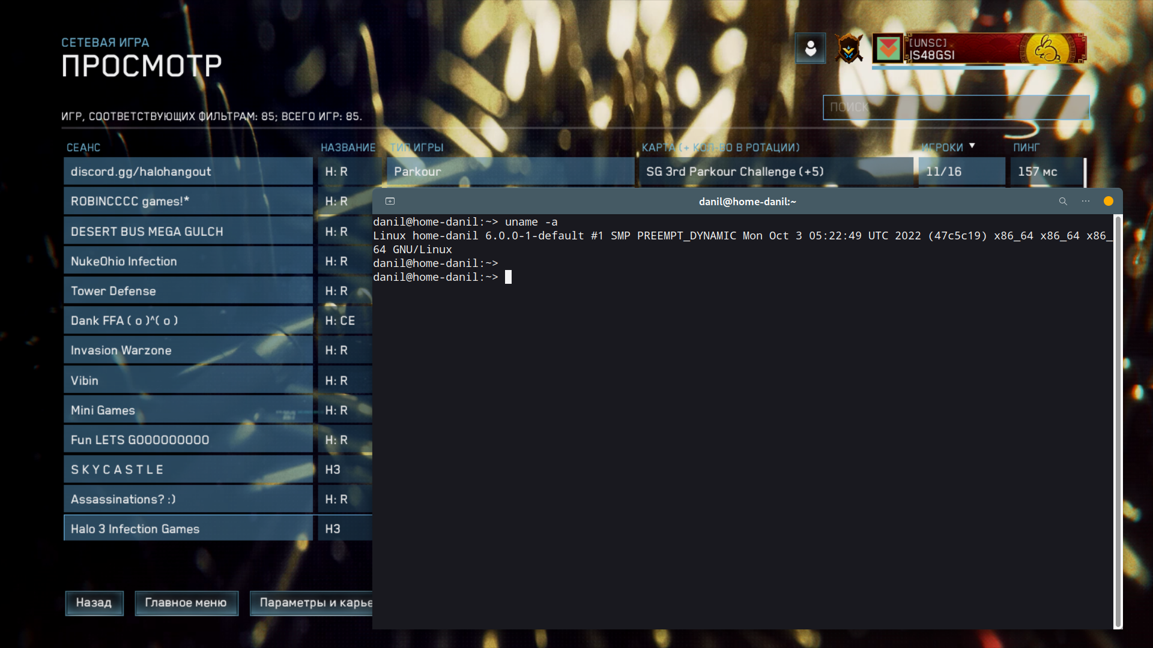Select the Mini Games session
This screenshot has height=648, width=1153.
(x=188, y=410)
